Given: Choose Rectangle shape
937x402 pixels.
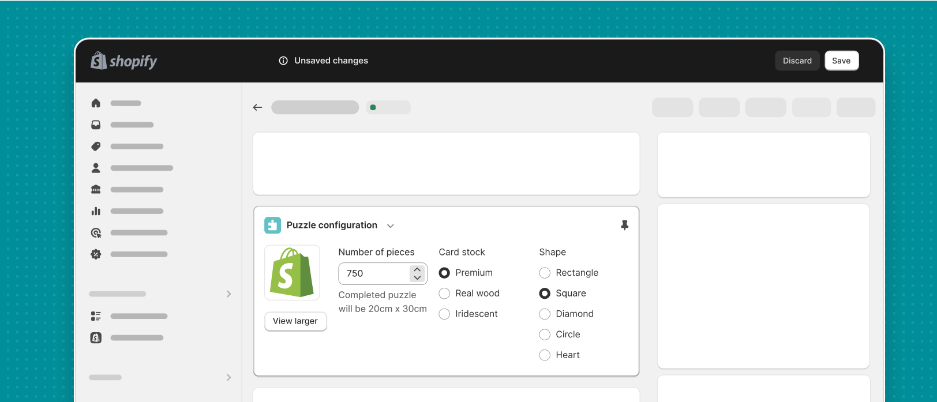Looking at the screenshot, I should tap(545, 273).
